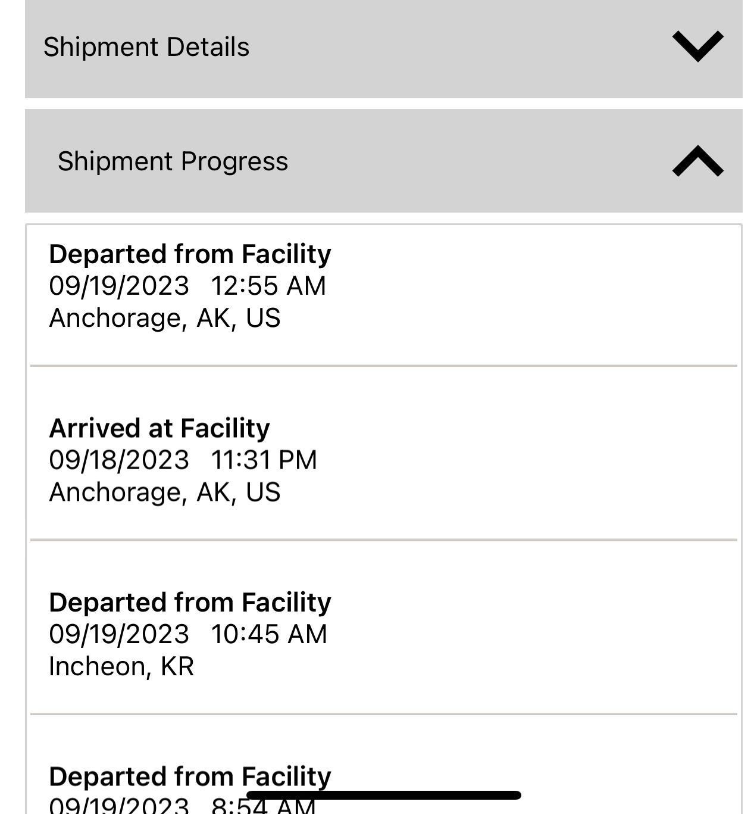The height and width of the screenshot is (814, 754).
Task: Tap the 11:31 PM arrival time
Action: click(264, 460)
